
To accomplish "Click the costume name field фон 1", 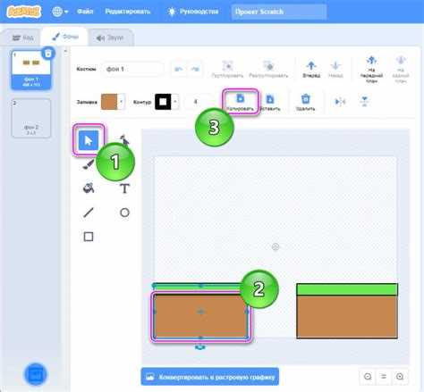I will (x=132, y=69).
